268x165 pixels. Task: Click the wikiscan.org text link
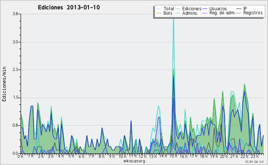tap(134, 161)
